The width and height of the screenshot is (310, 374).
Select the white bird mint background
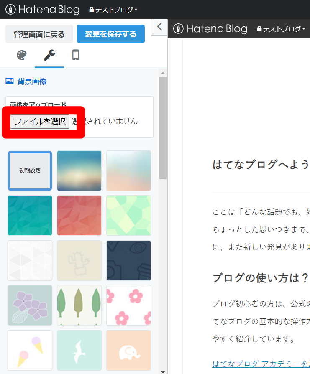point(79,350)
